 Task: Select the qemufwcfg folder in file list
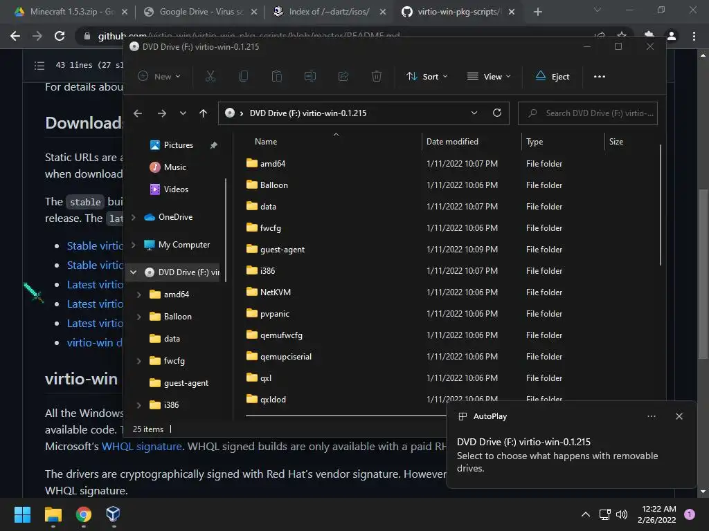[274, 335]
